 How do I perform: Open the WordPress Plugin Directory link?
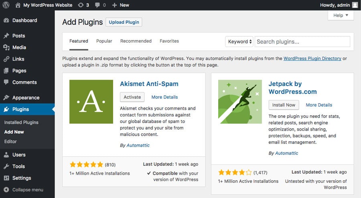click(312, 58)
